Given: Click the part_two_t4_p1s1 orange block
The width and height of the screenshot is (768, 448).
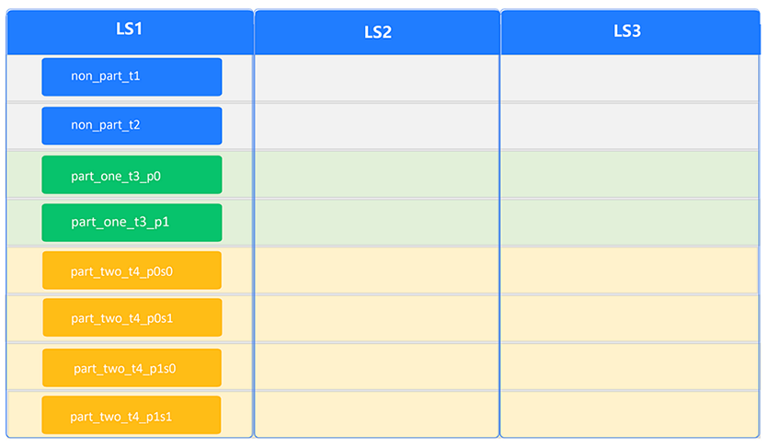Looking at the screenshot, I should [132, 416].
